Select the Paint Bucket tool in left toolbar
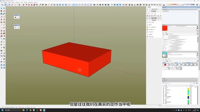Viewport: 200px width, 112px height. 1,11
